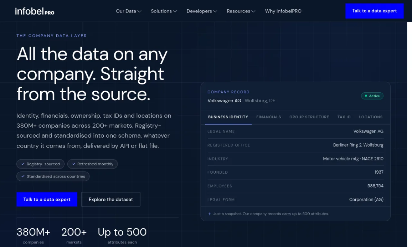This screenshot has width=412, height=247.
Task: Expand the Developers menu
Action: [202, 11]
